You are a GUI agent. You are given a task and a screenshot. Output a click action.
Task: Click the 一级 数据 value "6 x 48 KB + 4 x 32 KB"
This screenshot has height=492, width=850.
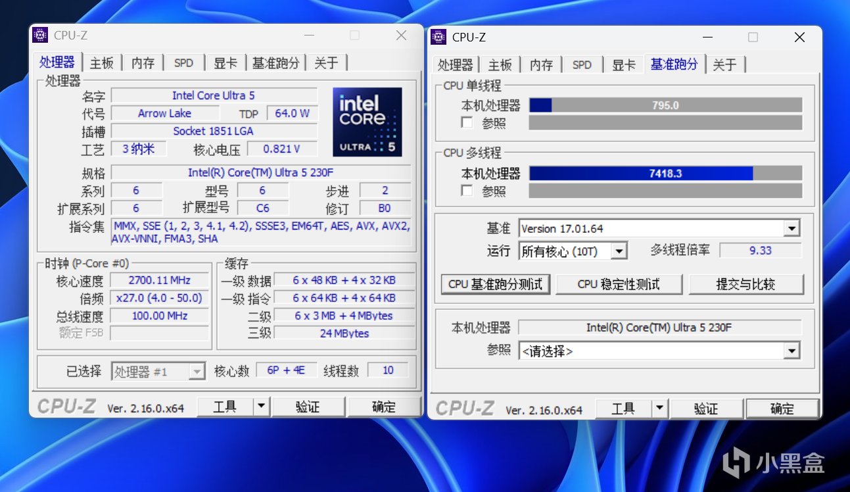[x=344, y=280]
